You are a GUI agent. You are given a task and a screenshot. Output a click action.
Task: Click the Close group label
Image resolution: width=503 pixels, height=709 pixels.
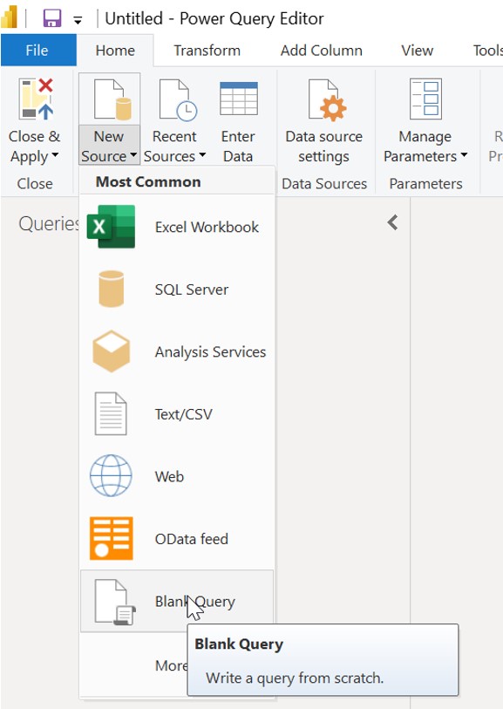[35, 184]
